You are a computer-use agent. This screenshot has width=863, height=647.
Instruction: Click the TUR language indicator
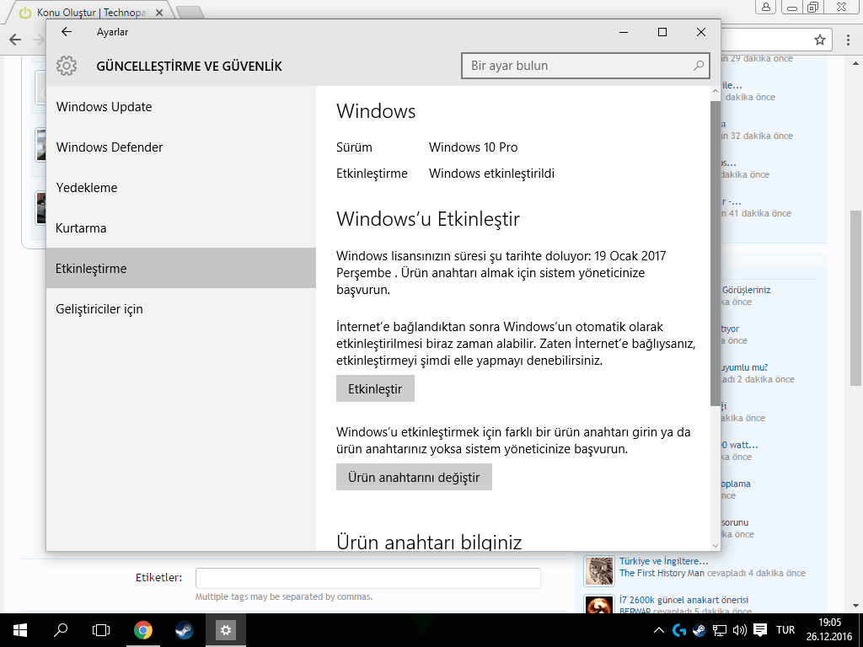(x=785, y=630)
